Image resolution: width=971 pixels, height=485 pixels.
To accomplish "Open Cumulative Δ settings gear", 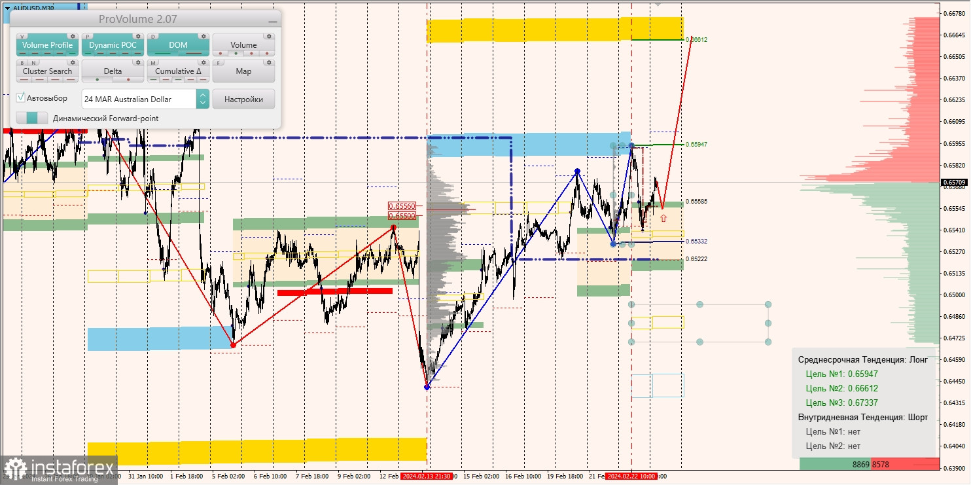I will (x=204, y=63).
